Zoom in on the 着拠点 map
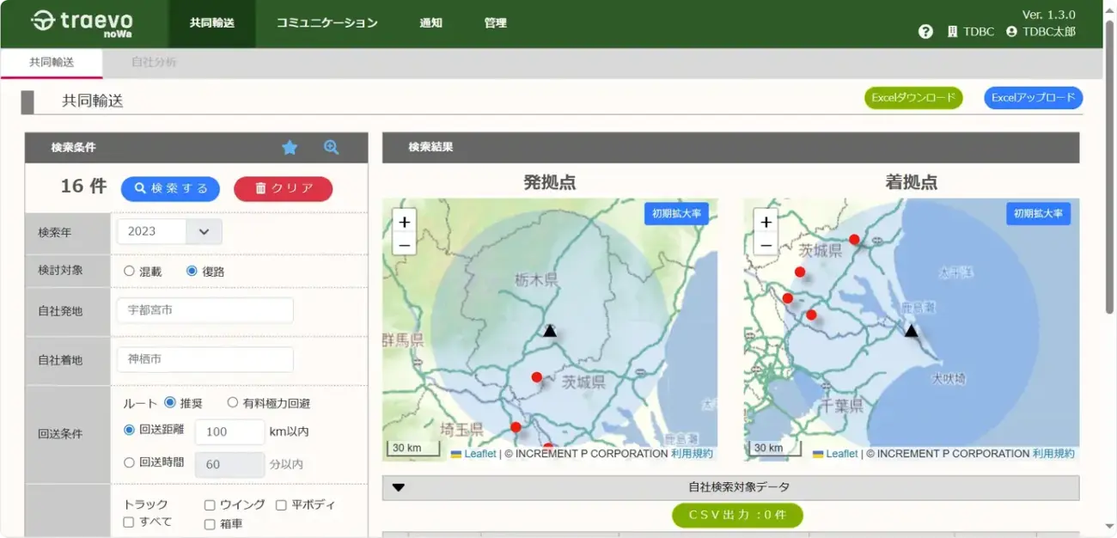Viewport: 1117px width, 538px height. (766, 222)
